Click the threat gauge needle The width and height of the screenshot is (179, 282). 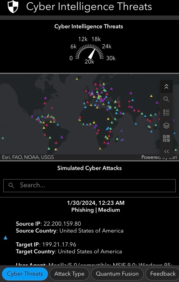tap(92, 53)
